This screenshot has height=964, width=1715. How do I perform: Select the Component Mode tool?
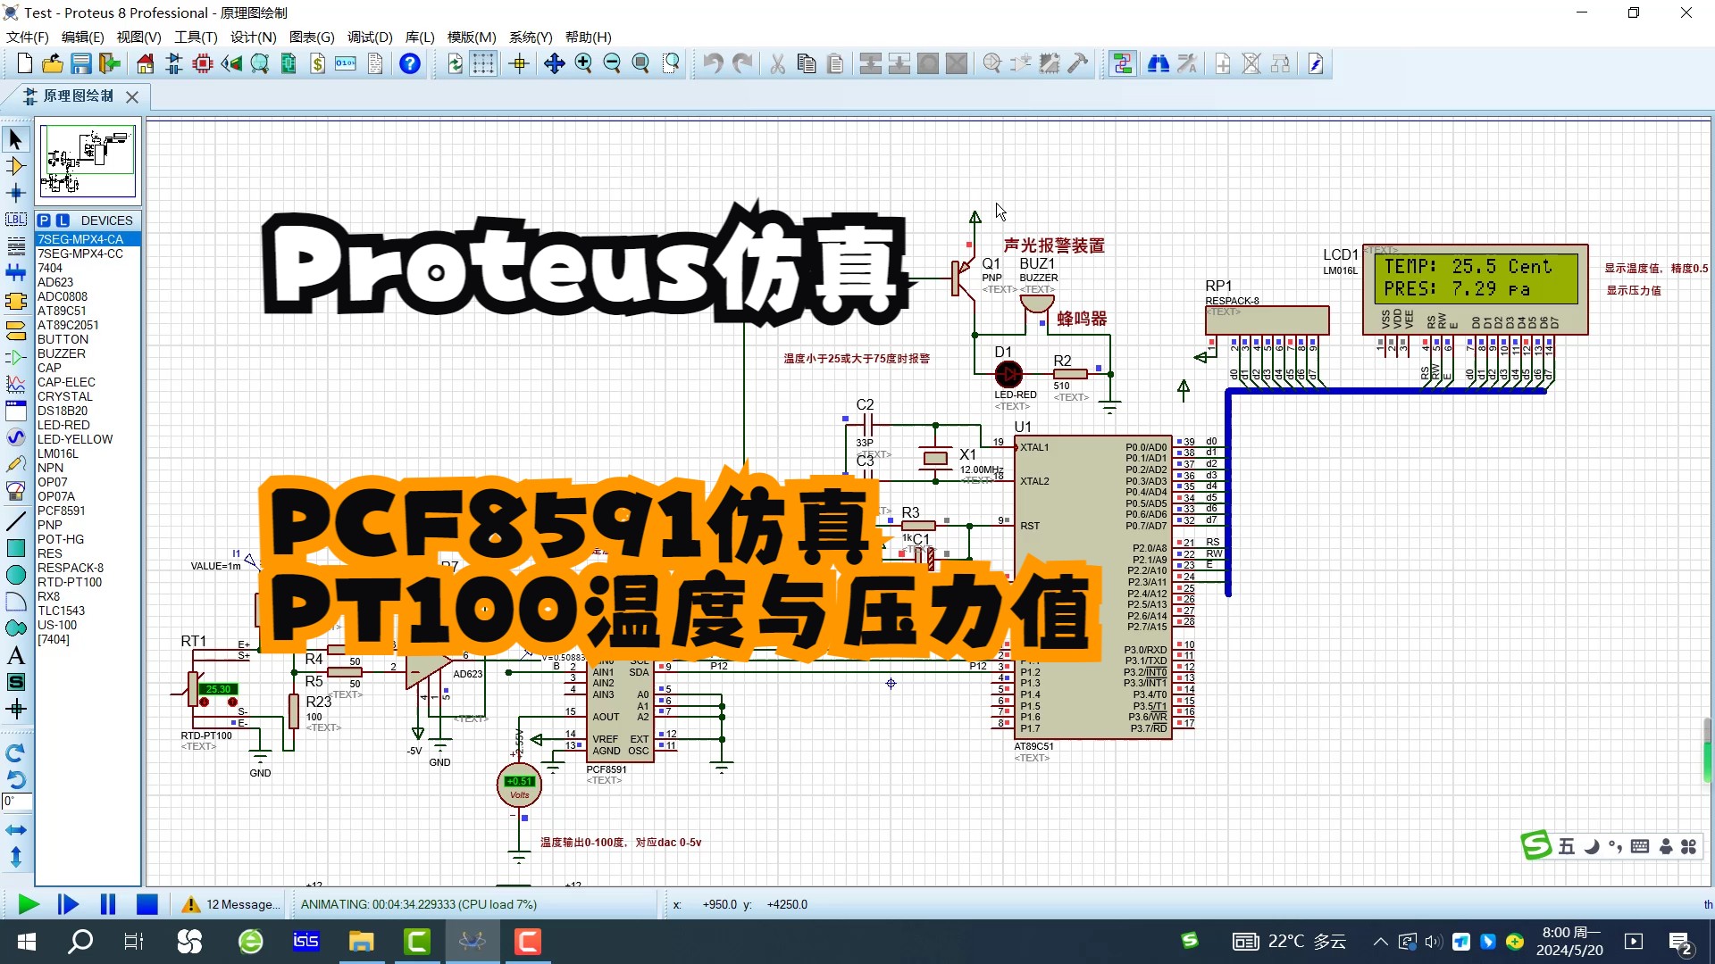point(15,167)
